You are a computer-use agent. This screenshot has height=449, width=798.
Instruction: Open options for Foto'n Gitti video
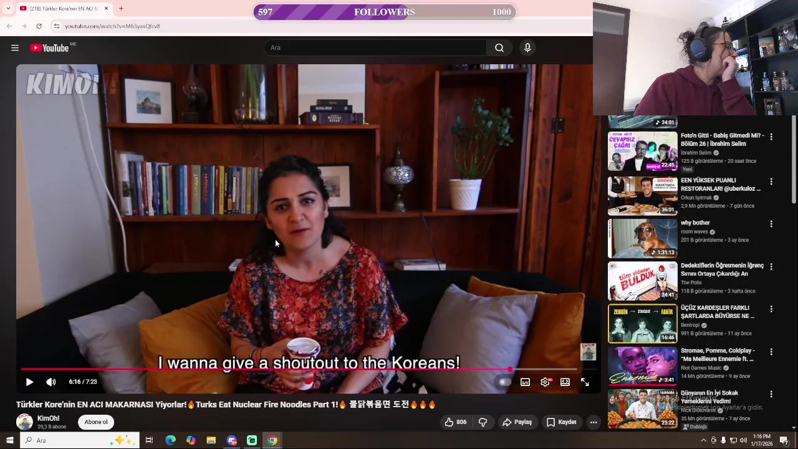[x=771, y=137]
